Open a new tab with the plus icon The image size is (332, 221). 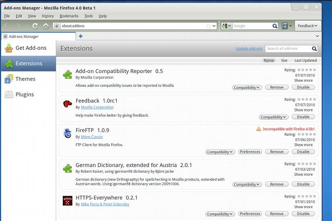click(80, 36)
